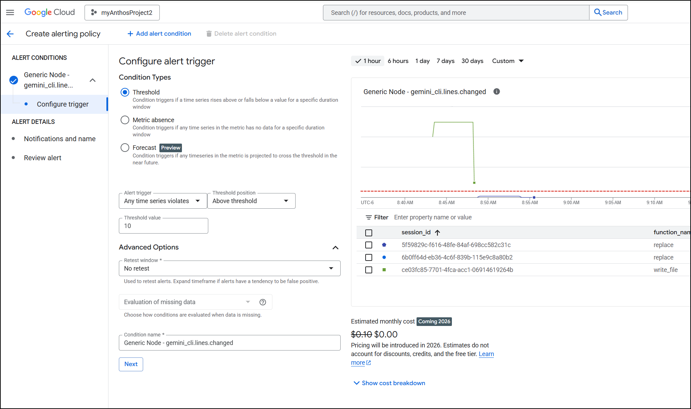Click the Next button
Screen dimensions: 691x409
click(131, 364)
